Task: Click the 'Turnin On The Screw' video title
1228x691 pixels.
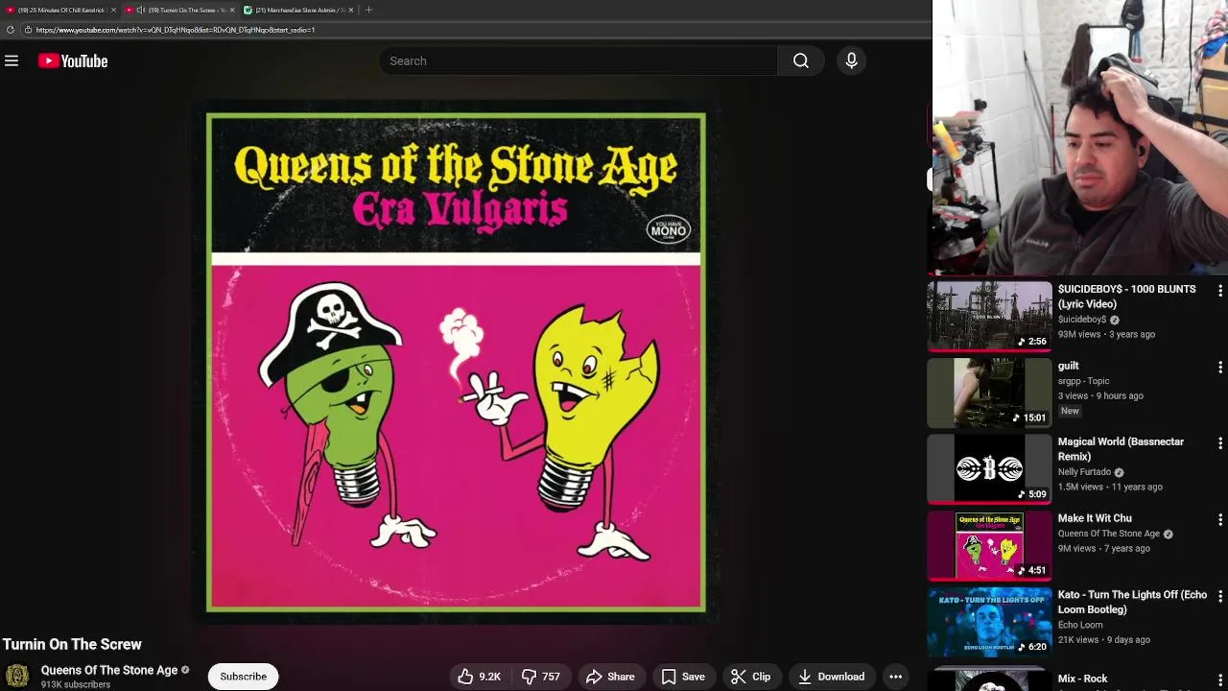Action: pyautogui.click(x=72, y=644)
